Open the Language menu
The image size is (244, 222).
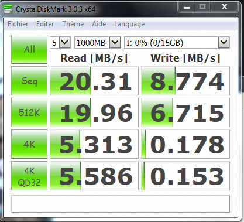coord(129,24)
